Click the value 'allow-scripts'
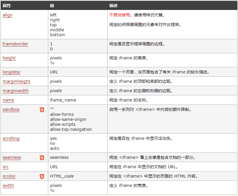The width and height of the screenshot is (238, 196). 63,125
